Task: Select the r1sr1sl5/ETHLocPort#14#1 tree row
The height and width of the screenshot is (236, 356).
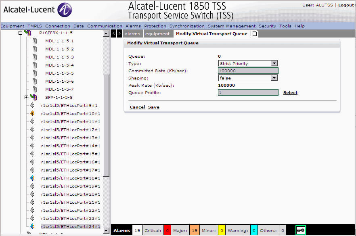Action: point(71,146)
